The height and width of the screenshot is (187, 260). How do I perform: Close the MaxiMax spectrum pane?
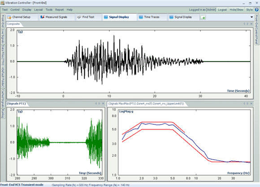[x=251, y=103]
